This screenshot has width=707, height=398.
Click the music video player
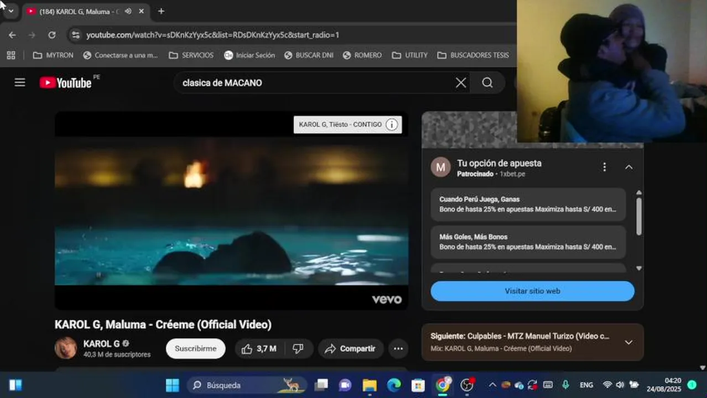click(231, 211)
